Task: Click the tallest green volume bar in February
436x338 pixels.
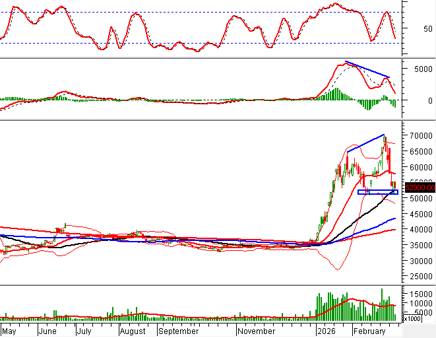Action: click(381, 304)
